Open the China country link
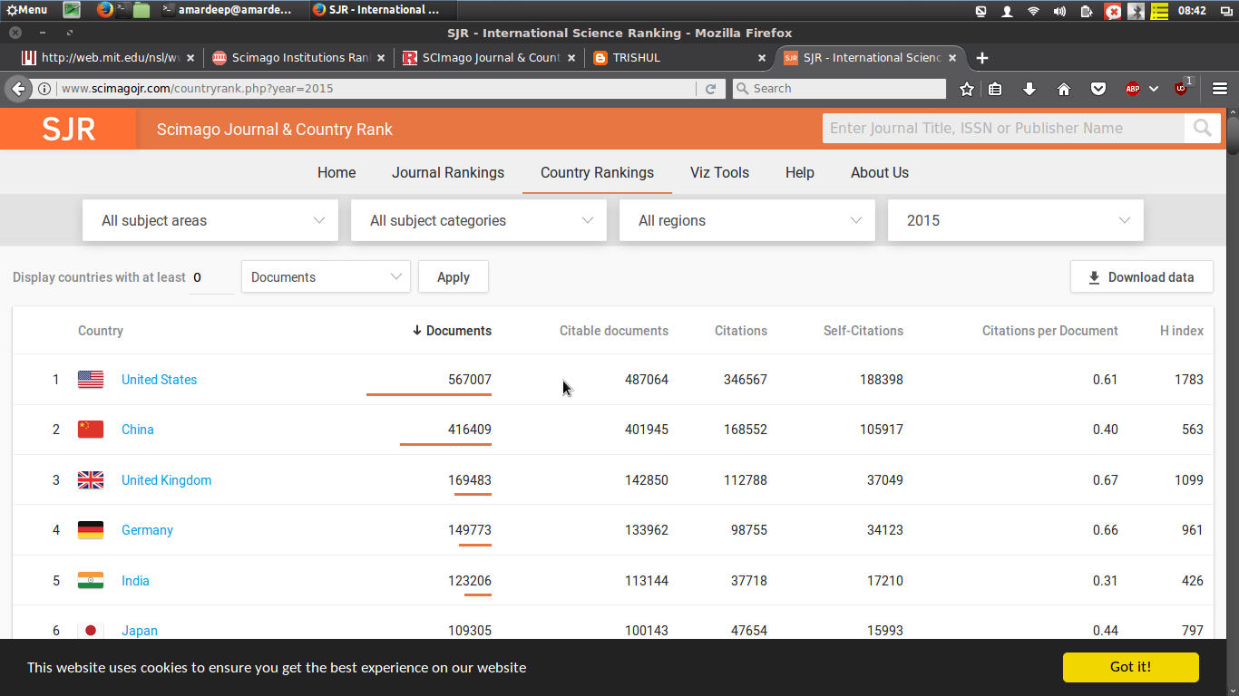The height and width of the screenshot is (696, 1239). [138, 430]
